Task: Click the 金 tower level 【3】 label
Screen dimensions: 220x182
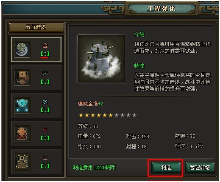Action: (45, 54)
